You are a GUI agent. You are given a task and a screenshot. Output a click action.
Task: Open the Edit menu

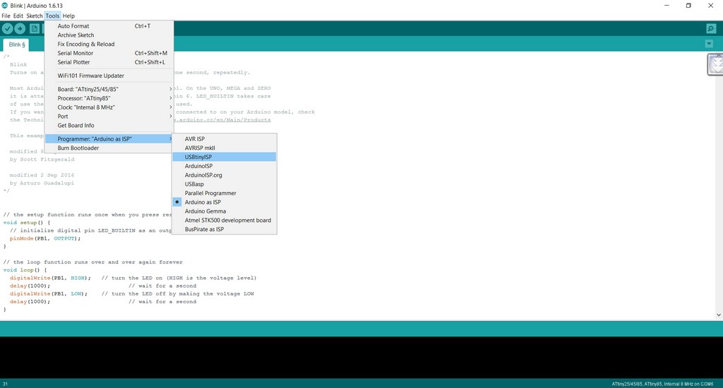pyautogui.click(x=18, y=16)
